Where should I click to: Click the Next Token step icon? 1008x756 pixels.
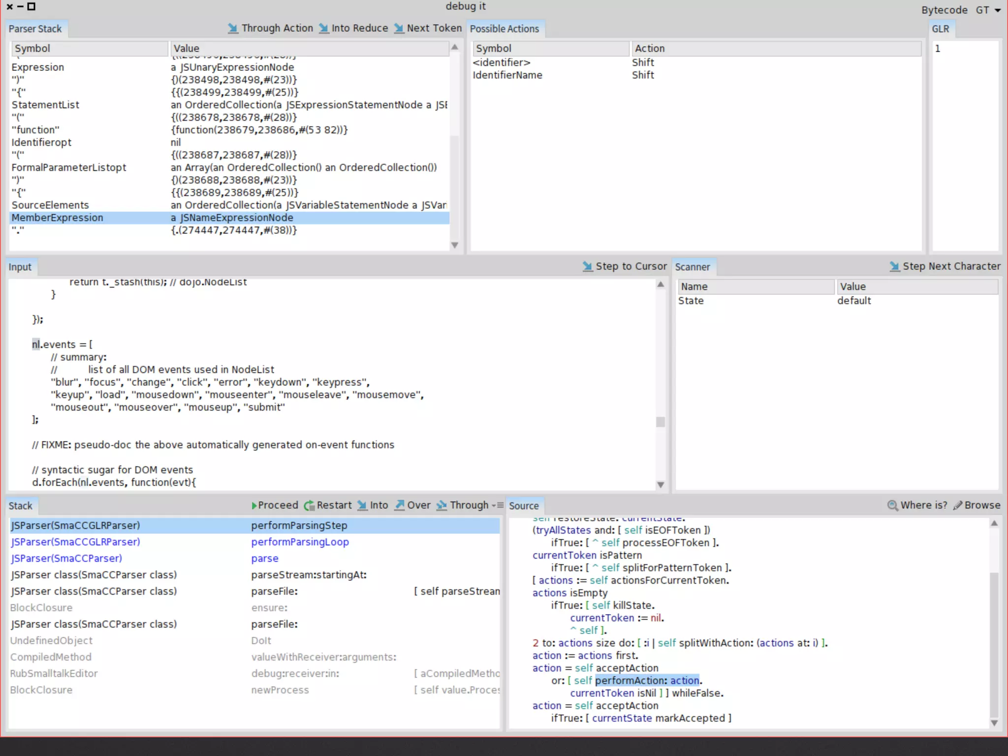pyautogui.click(x=399, y=29)
